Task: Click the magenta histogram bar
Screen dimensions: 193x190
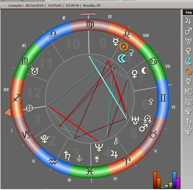Action: coord(178,183)
